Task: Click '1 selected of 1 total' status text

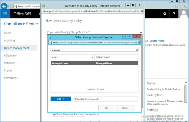Action: 95,89
